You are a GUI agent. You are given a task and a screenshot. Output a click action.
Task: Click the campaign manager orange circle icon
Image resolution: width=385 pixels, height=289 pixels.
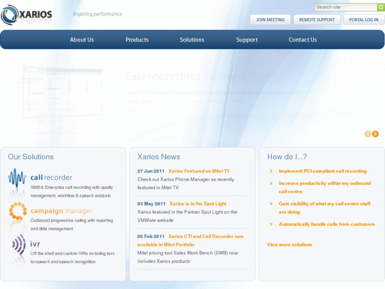17,211
